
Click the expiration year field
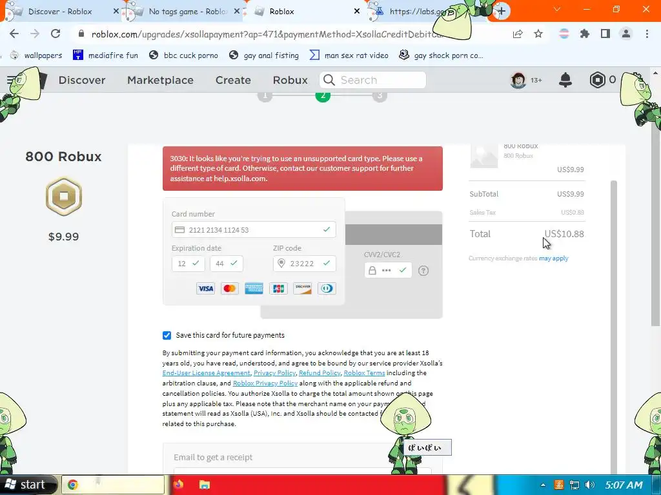[227, 264]
